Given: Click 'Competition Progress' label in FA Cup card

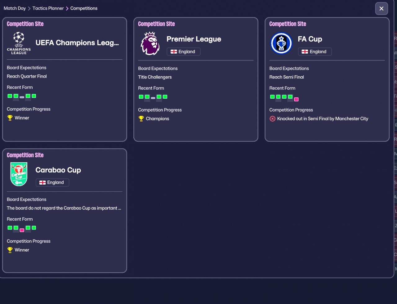Looking at the screenshot, I should [291, 110].
